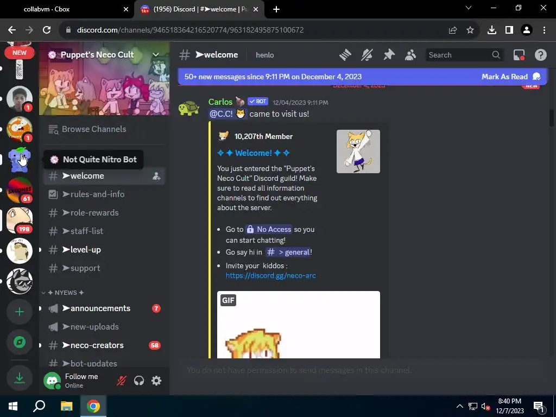The image size is (556, 417).
Task: Bookmark this page with star icon
Action: 470,30
